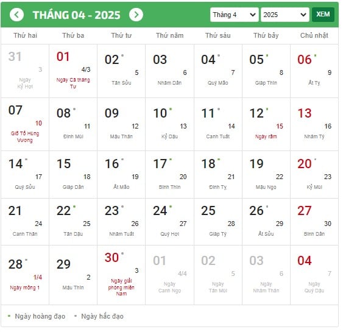
Task: Select Sunday April 13 Nhâm Tý
Action: tap(314, 124)
